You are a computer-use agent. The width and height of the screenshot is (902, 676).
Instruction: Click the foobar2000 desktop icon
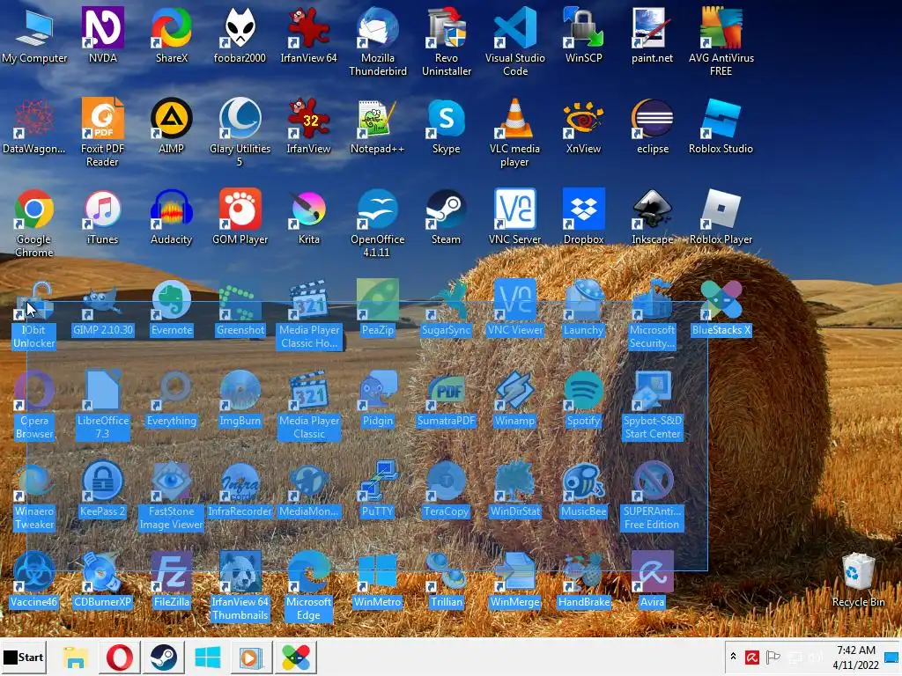tap(240, 34)
